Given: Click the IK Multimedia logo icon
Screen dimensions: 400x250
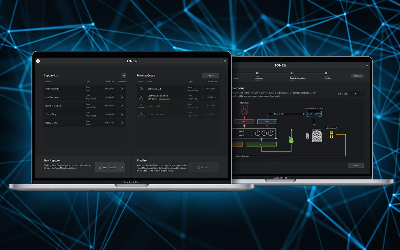Looking at the screenshot, I should click(38, 61).
